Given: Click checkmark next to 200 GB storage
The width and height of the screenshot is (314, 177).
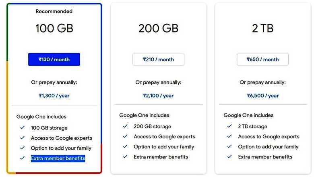Looking at the screenshot, I should (x=125, y=126).
